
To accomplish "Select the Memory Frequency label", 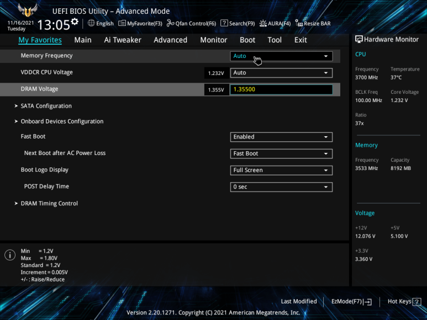I will pyautogui.click(x=46, y=56).
